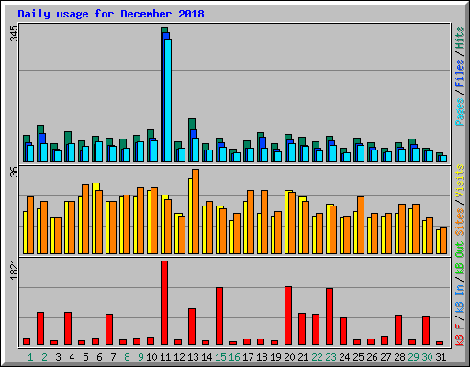The width and height of the screenshot is (470, 367).
Task: Click the green 'kB Out' legend label
Action: coord(460,259)
